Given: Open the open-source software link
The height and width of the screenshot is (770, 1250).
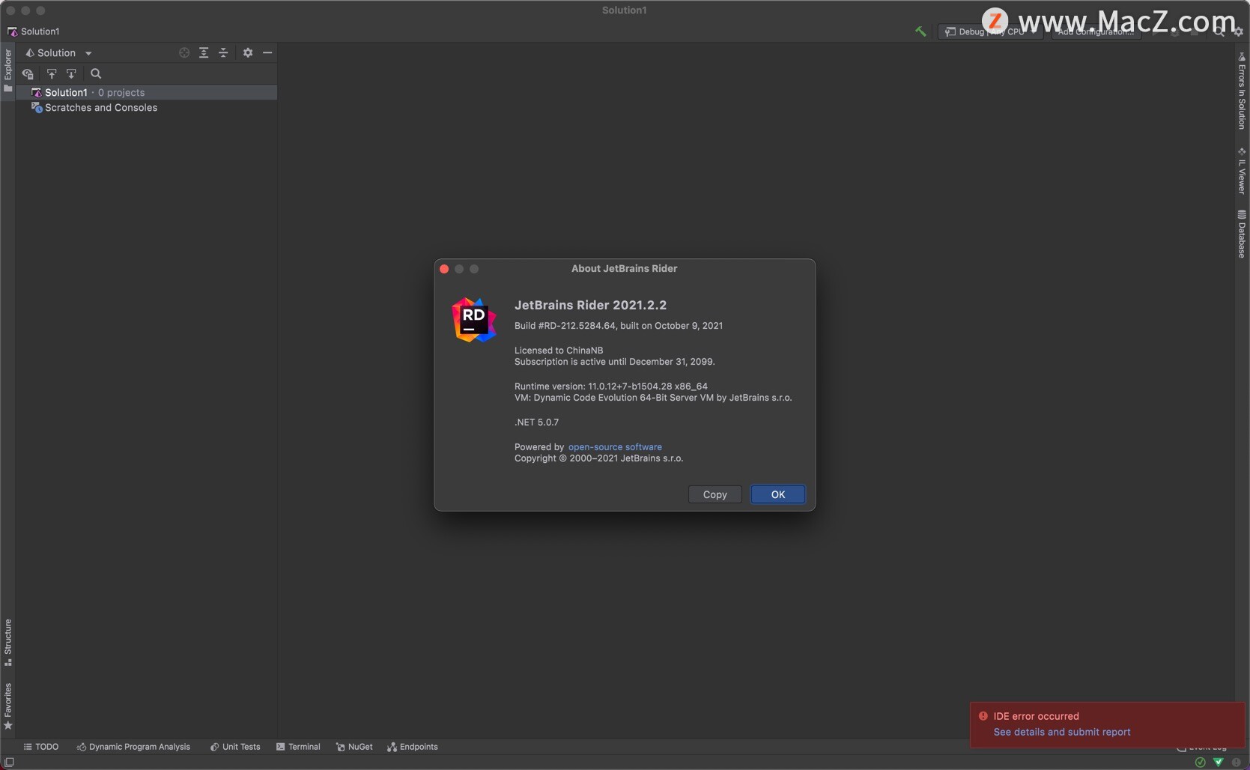Looking at the screenshot, I should pyautogui.click(x=615, y=447).
